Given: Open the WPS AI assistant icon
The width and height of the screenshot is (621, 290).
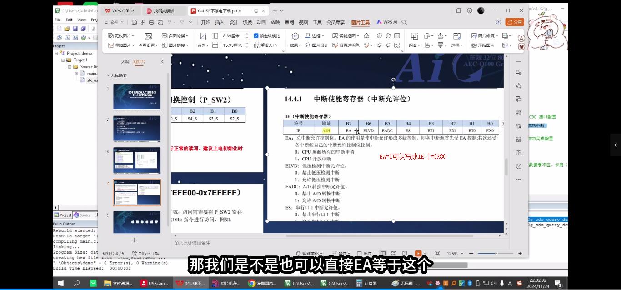Looking at the screenshot, I should (391, 22).
